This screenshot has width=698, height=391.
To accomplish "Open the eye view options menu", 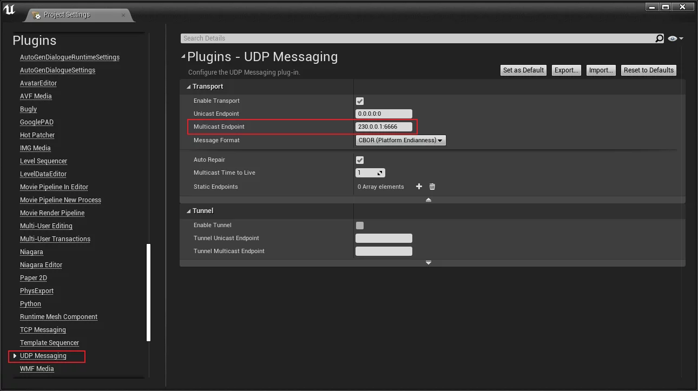I will tap(675, 38).
